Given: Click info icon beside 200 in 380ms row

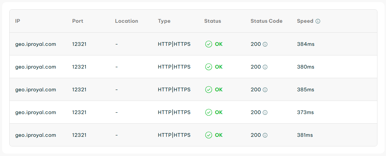Looking at the screenshot, I should point(265,67).
